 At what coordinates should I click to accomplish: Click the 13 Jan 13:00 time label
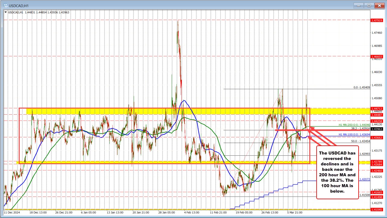(115, 212)
